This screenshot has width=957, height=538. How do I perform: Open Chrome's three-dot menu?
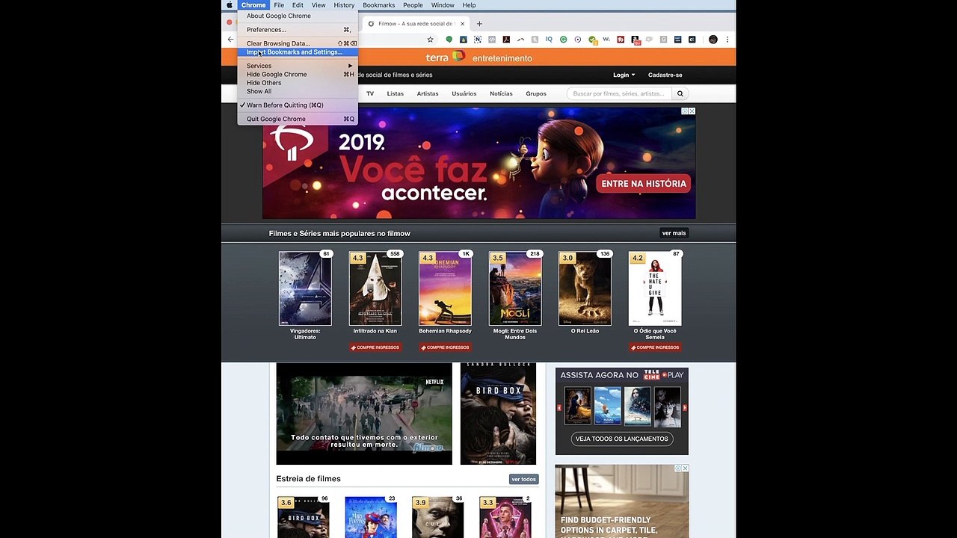point(727,40)
